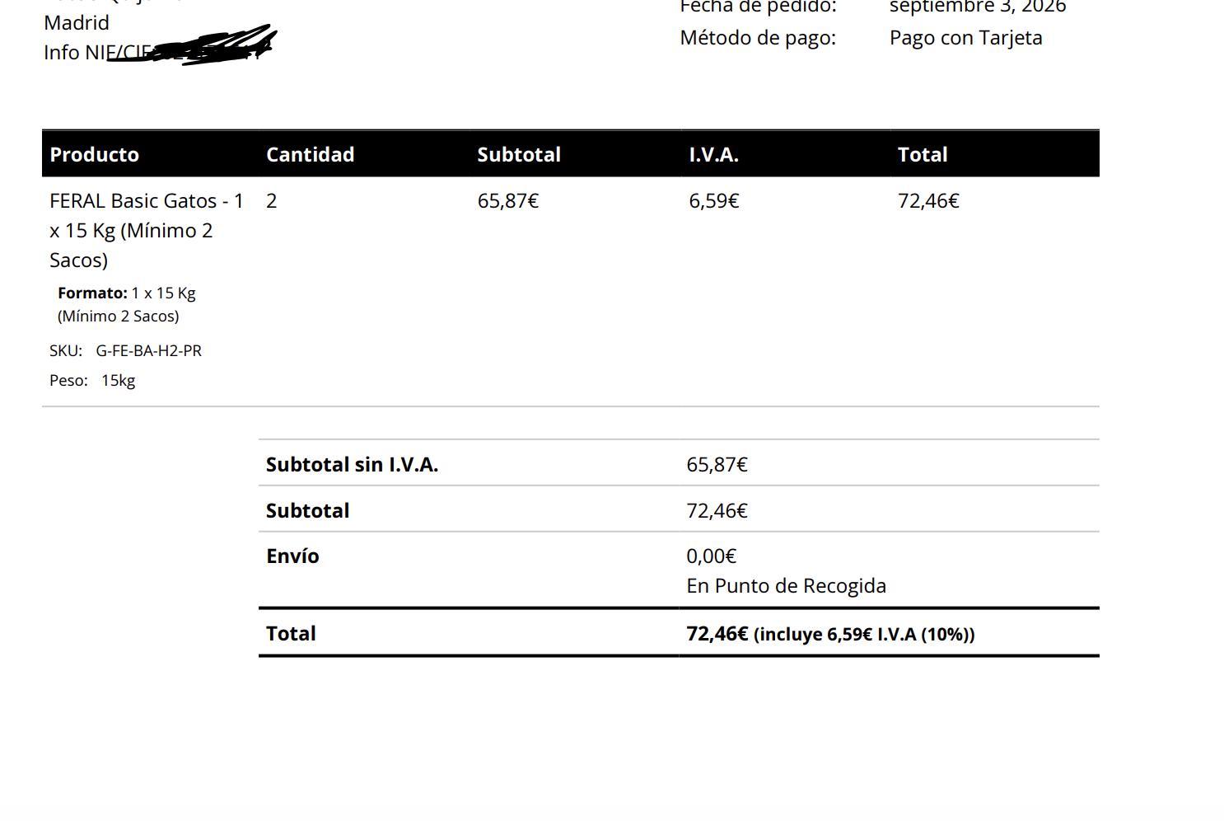Click the Pago con Tarjeta payment method
The image size is (1224, 821).
pos(966,38)
